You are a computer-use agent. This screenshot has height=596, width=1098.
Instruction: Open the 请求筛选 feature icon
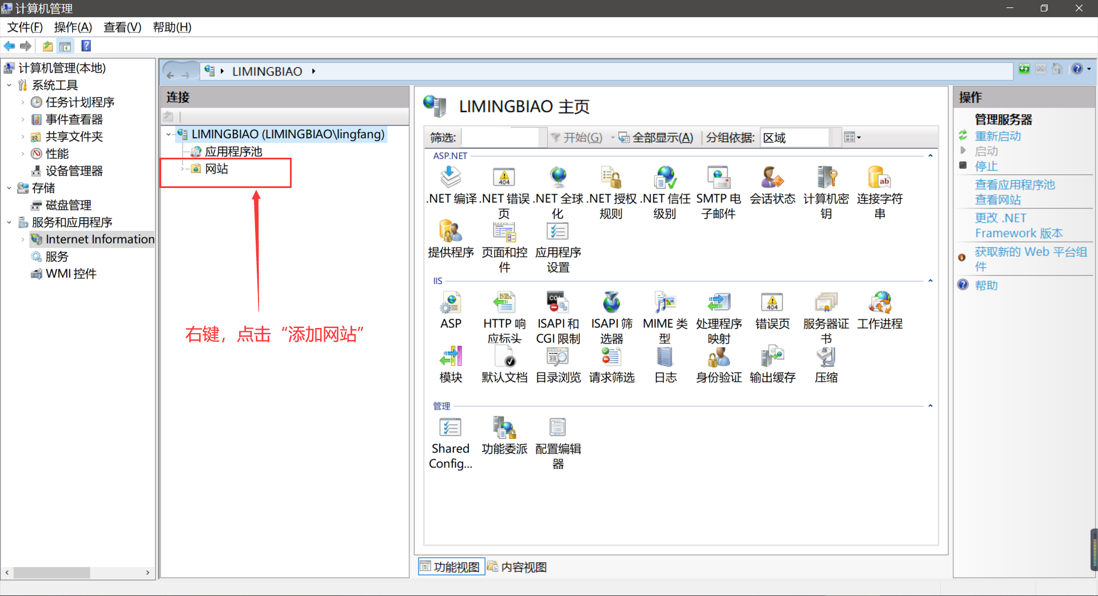coord(611,357)
